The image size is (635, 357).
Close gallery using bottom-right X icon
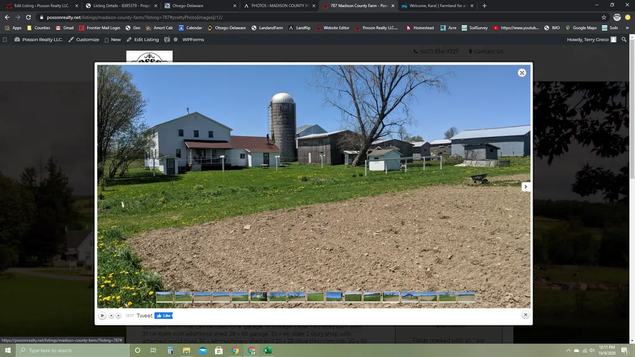click(525, 315)
